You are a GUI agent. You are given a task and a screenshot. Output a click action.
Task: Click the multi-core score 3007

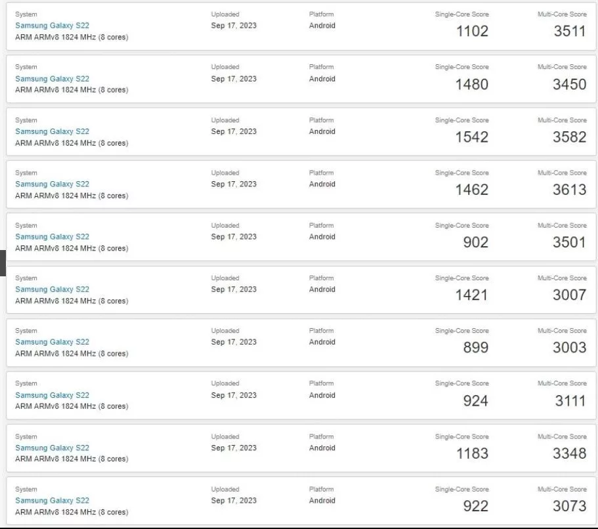point(569,295)
